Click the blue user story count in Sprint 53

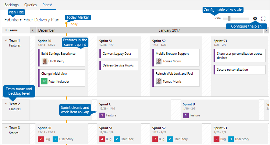tap(231, 139)
